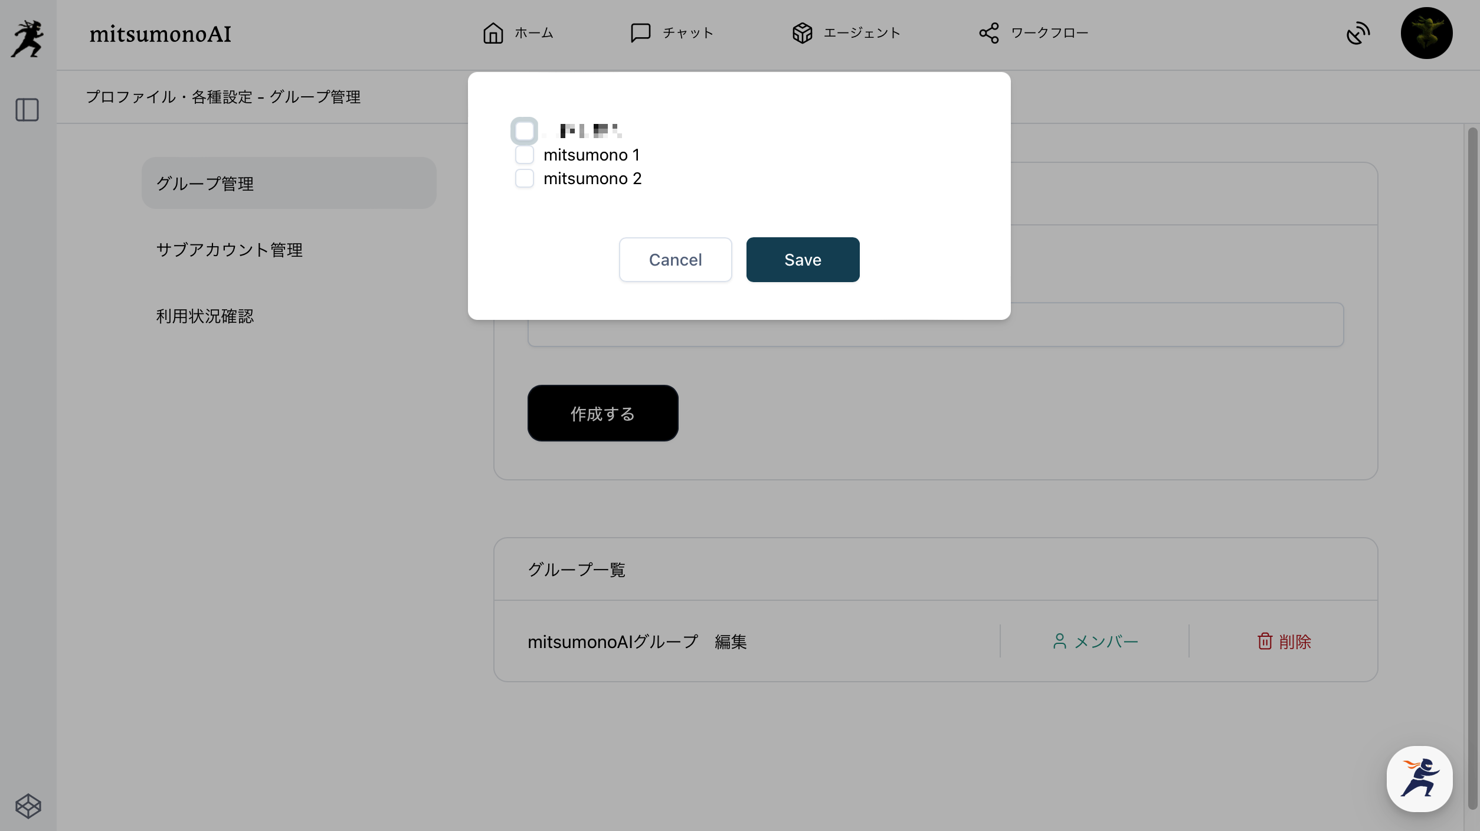This screenshot has height=831, width=1480.
Task: Open サブアカウント管理 settings section
Action: [229, 250]
